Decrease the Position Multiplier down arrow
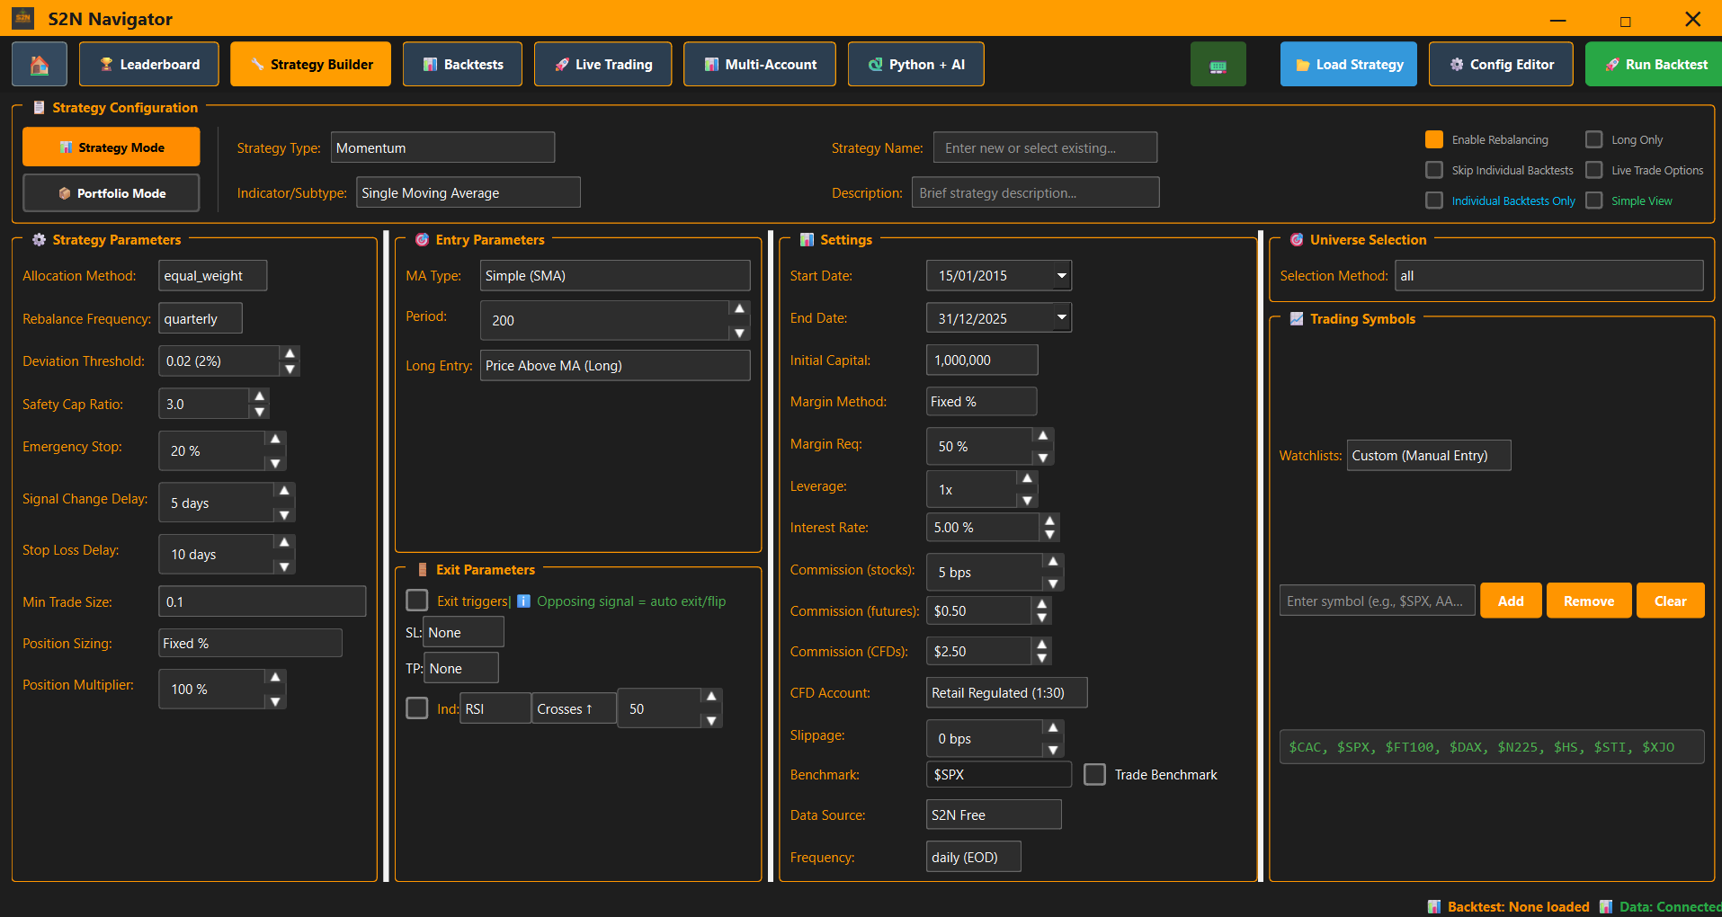Image resolution: width=1722 pixels, height=917 pixels. coord(275,701)
